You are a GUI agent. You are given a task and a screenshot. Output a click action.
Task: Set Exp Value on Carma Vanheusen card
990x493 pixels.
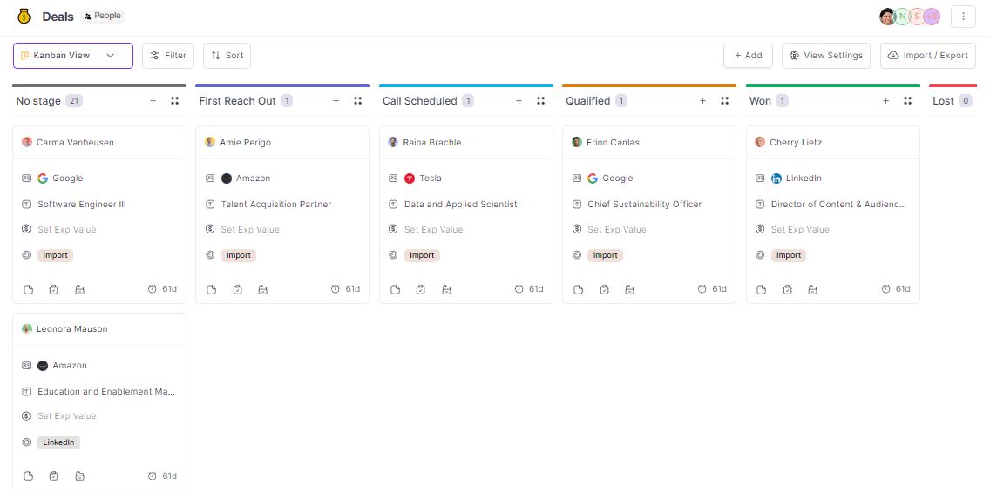[67, 230]
